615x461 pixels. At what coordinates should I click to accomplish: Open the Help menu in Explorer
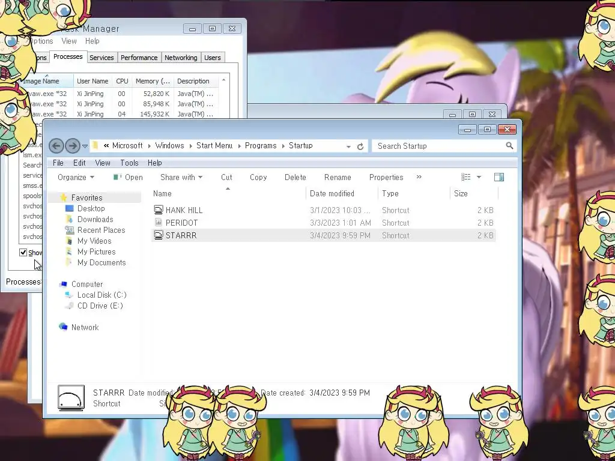154,163
